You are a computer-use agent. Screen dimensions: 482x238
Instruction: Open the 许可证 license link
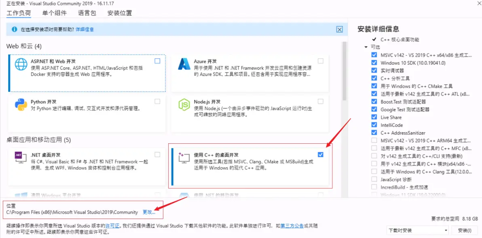click(112, 226)
